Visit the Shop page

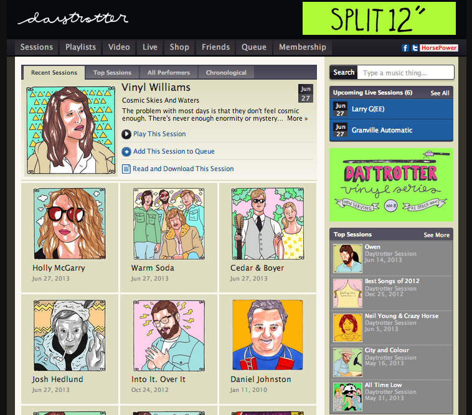(x=179, y=47)
